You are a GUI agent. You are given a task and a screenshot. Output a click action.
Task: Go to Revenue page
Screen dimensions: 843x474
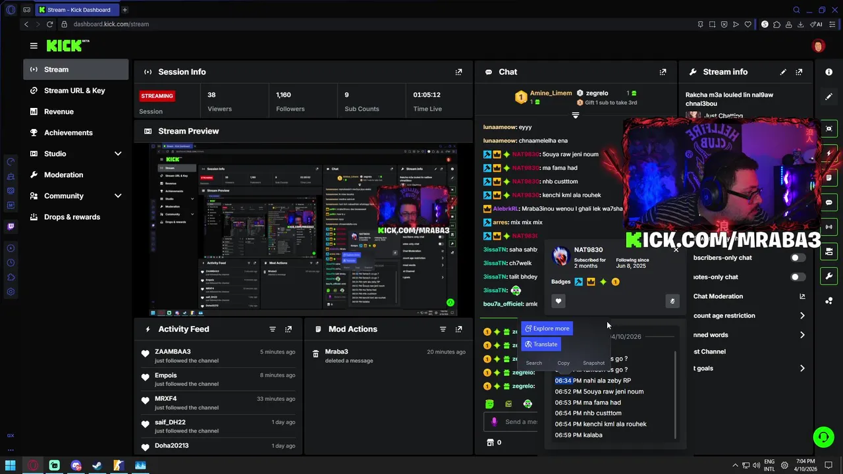(x=76, y=112)
